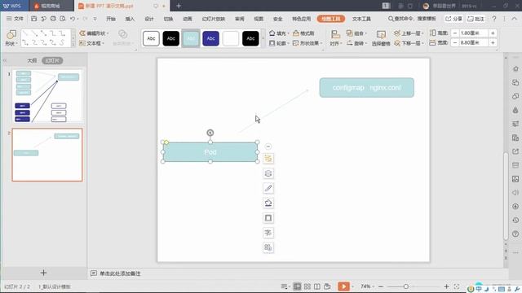Collapse the floating toolbar with minus icon
Image resolution: width=522 pixels, height=293 pixels.
pos(268,146)
